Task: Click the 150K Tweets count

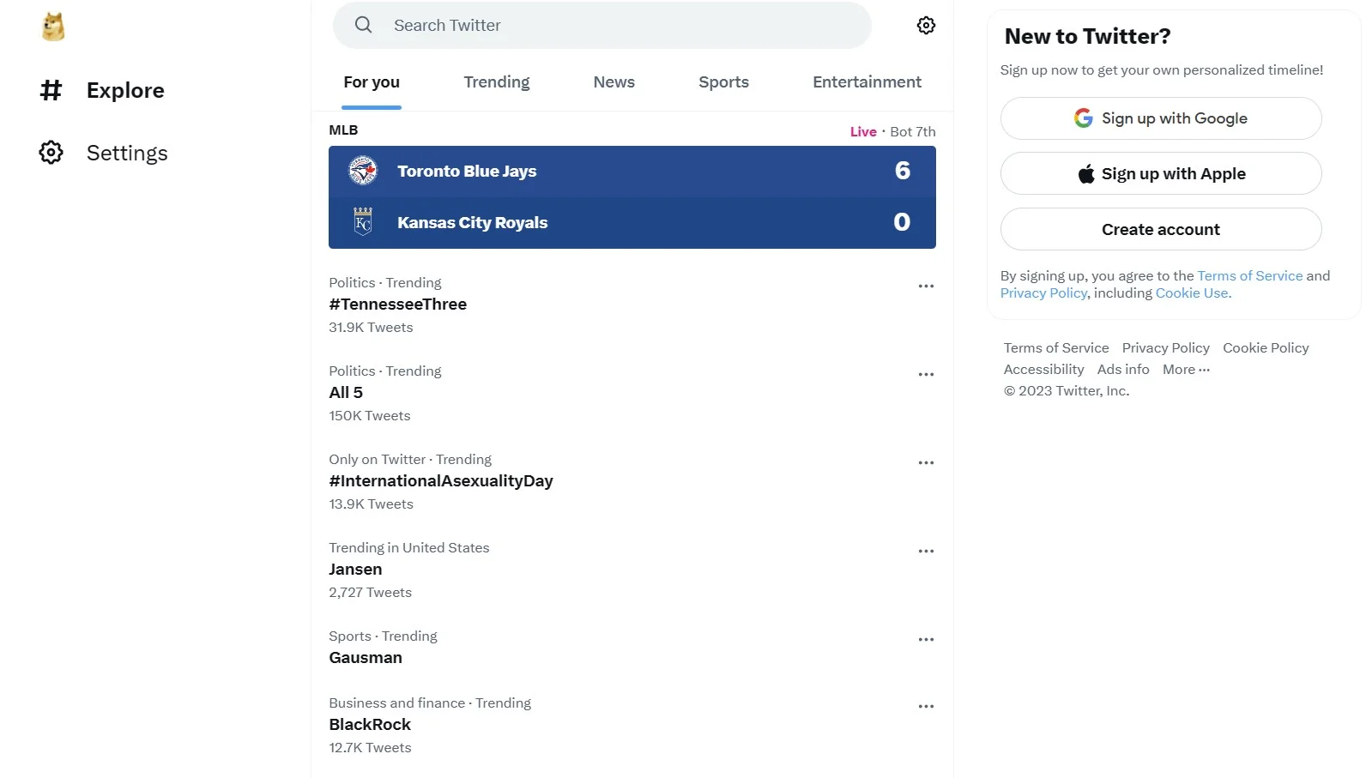Action: tap(370, 416)
